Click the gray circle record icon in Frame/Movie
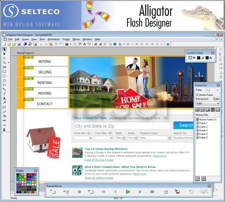 (79, 192)
